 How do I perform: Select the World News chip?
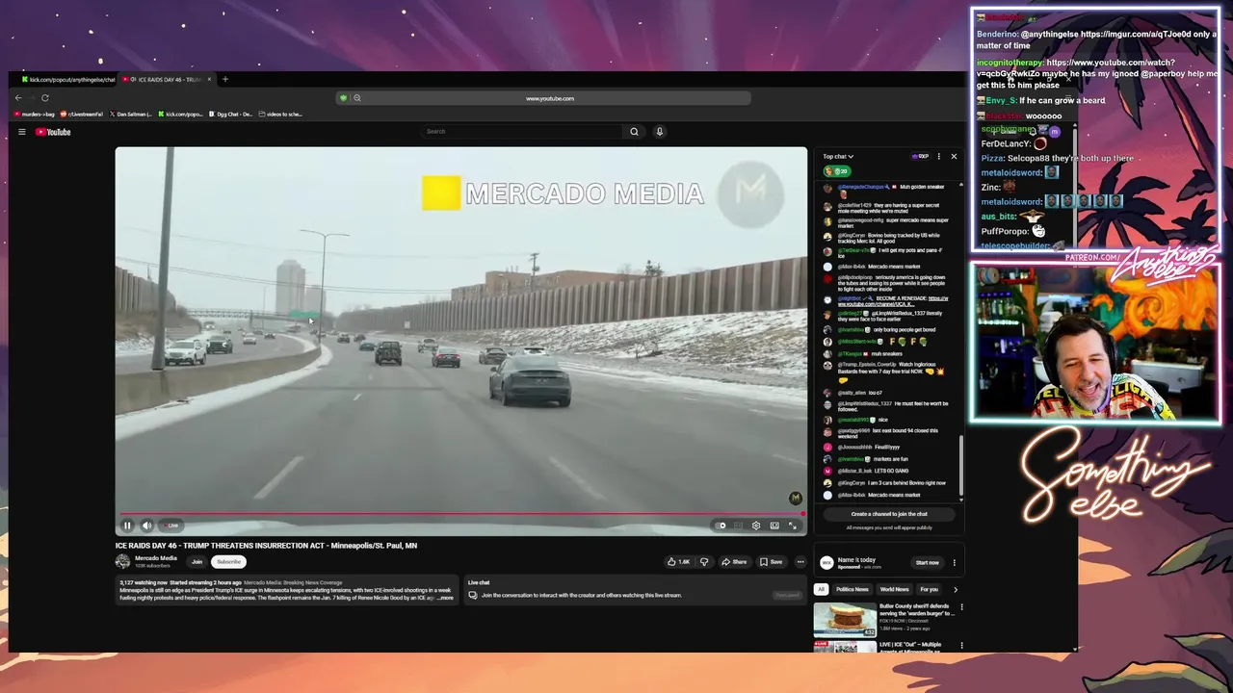(x=894, y=589)
